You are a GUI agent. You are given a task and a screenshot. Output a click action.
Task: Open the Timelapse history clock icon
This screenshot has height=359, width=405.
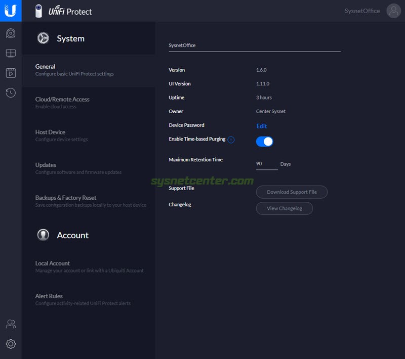click(11, 93)
